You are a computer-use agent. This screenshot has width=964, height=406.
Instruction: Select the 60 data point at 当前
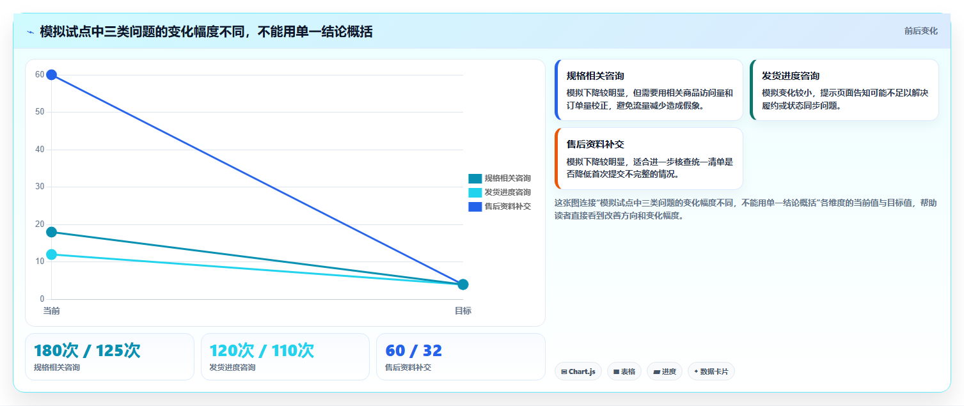coord(52,75)
